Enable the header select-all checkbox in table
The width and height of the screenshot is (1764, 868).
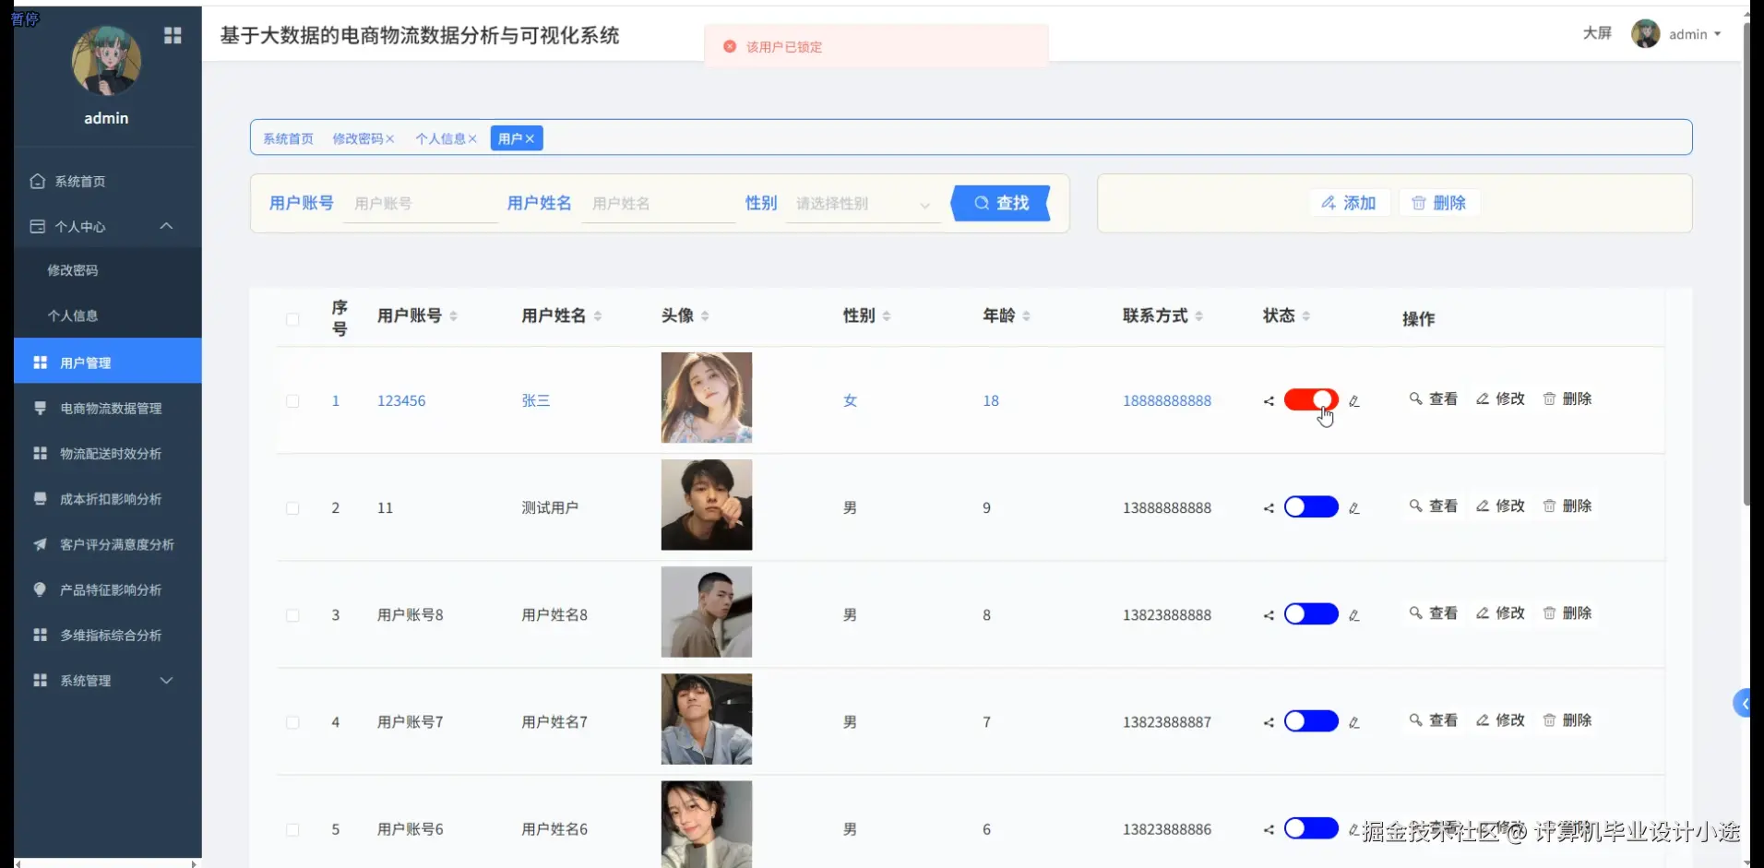(x=292, y=319)
